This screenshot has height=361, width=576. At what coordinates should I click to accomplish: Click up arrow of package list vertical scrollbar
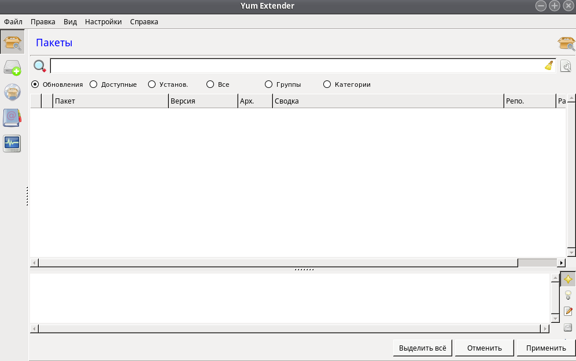571,98
